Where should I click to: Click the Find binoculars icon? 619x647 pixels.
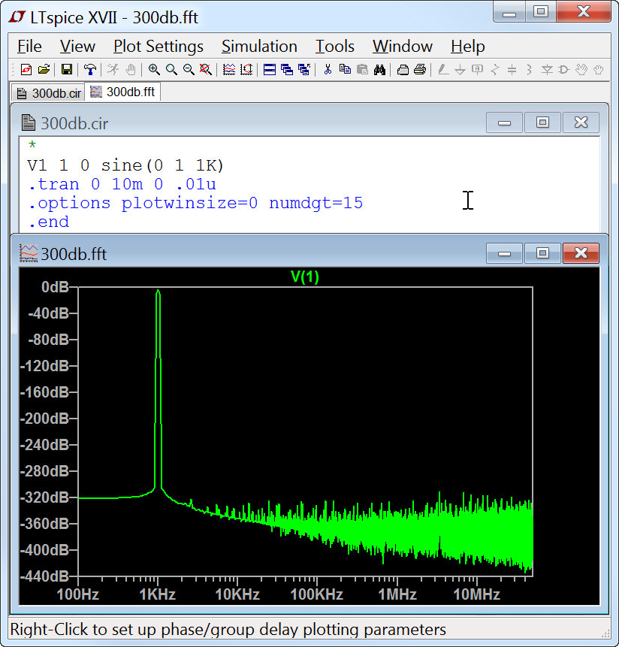click(379, 70)
